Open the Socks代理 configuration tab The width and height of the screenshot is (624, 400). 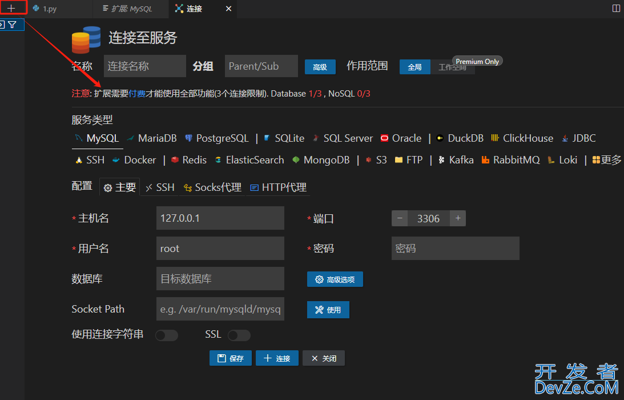(x=212, y=187)
